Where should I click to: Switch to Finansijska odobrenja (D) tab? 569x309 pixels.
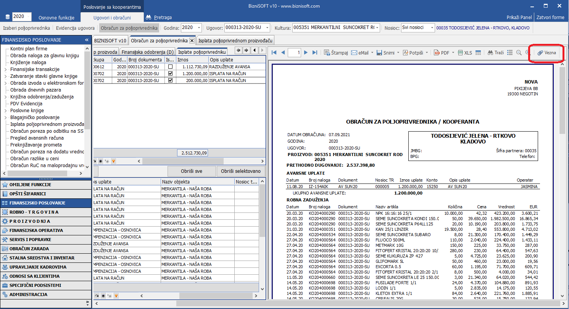click(147, 52)
